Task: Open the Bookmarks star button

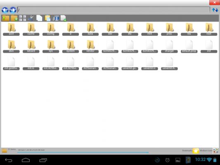Action: 196,151
